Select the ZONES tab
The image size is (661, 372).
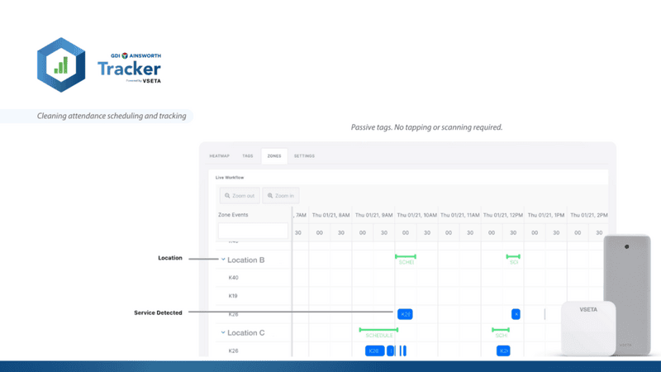tap(274, 156)
